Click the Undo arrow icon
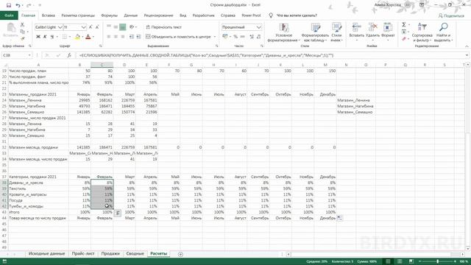This screenshot has width=471, height=265. click(x=18, y=5)
